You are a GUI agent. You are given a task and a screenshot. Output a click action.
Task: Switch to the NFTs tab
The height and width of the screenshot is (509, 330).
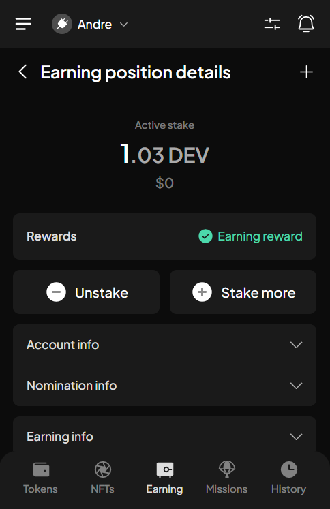103,478
